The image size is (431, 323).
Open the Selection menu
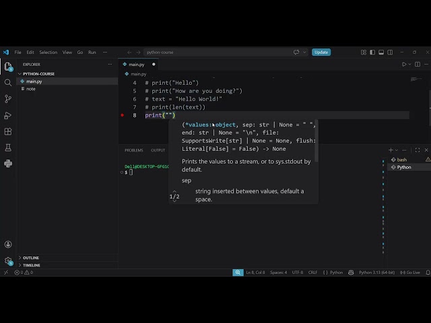tap(48, 52)
